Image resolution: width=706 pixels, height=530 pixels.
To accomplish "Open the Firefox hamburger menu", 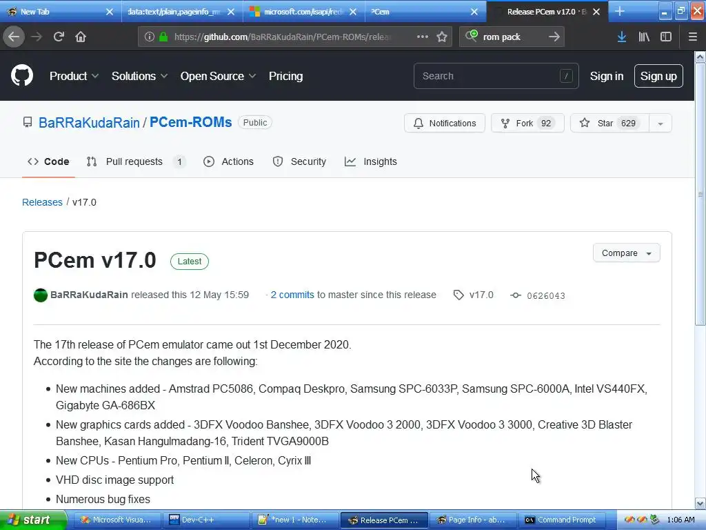I will pyautogui.click(x=692, y=37).
